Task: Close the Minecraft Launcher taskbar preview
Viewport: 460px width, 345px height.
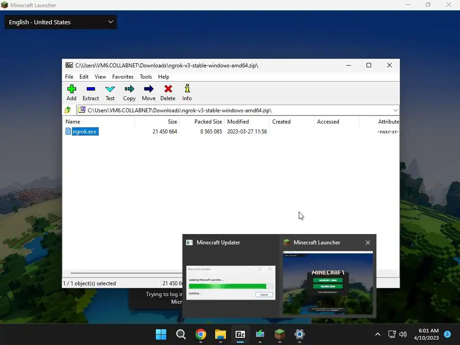Action: 368,243
